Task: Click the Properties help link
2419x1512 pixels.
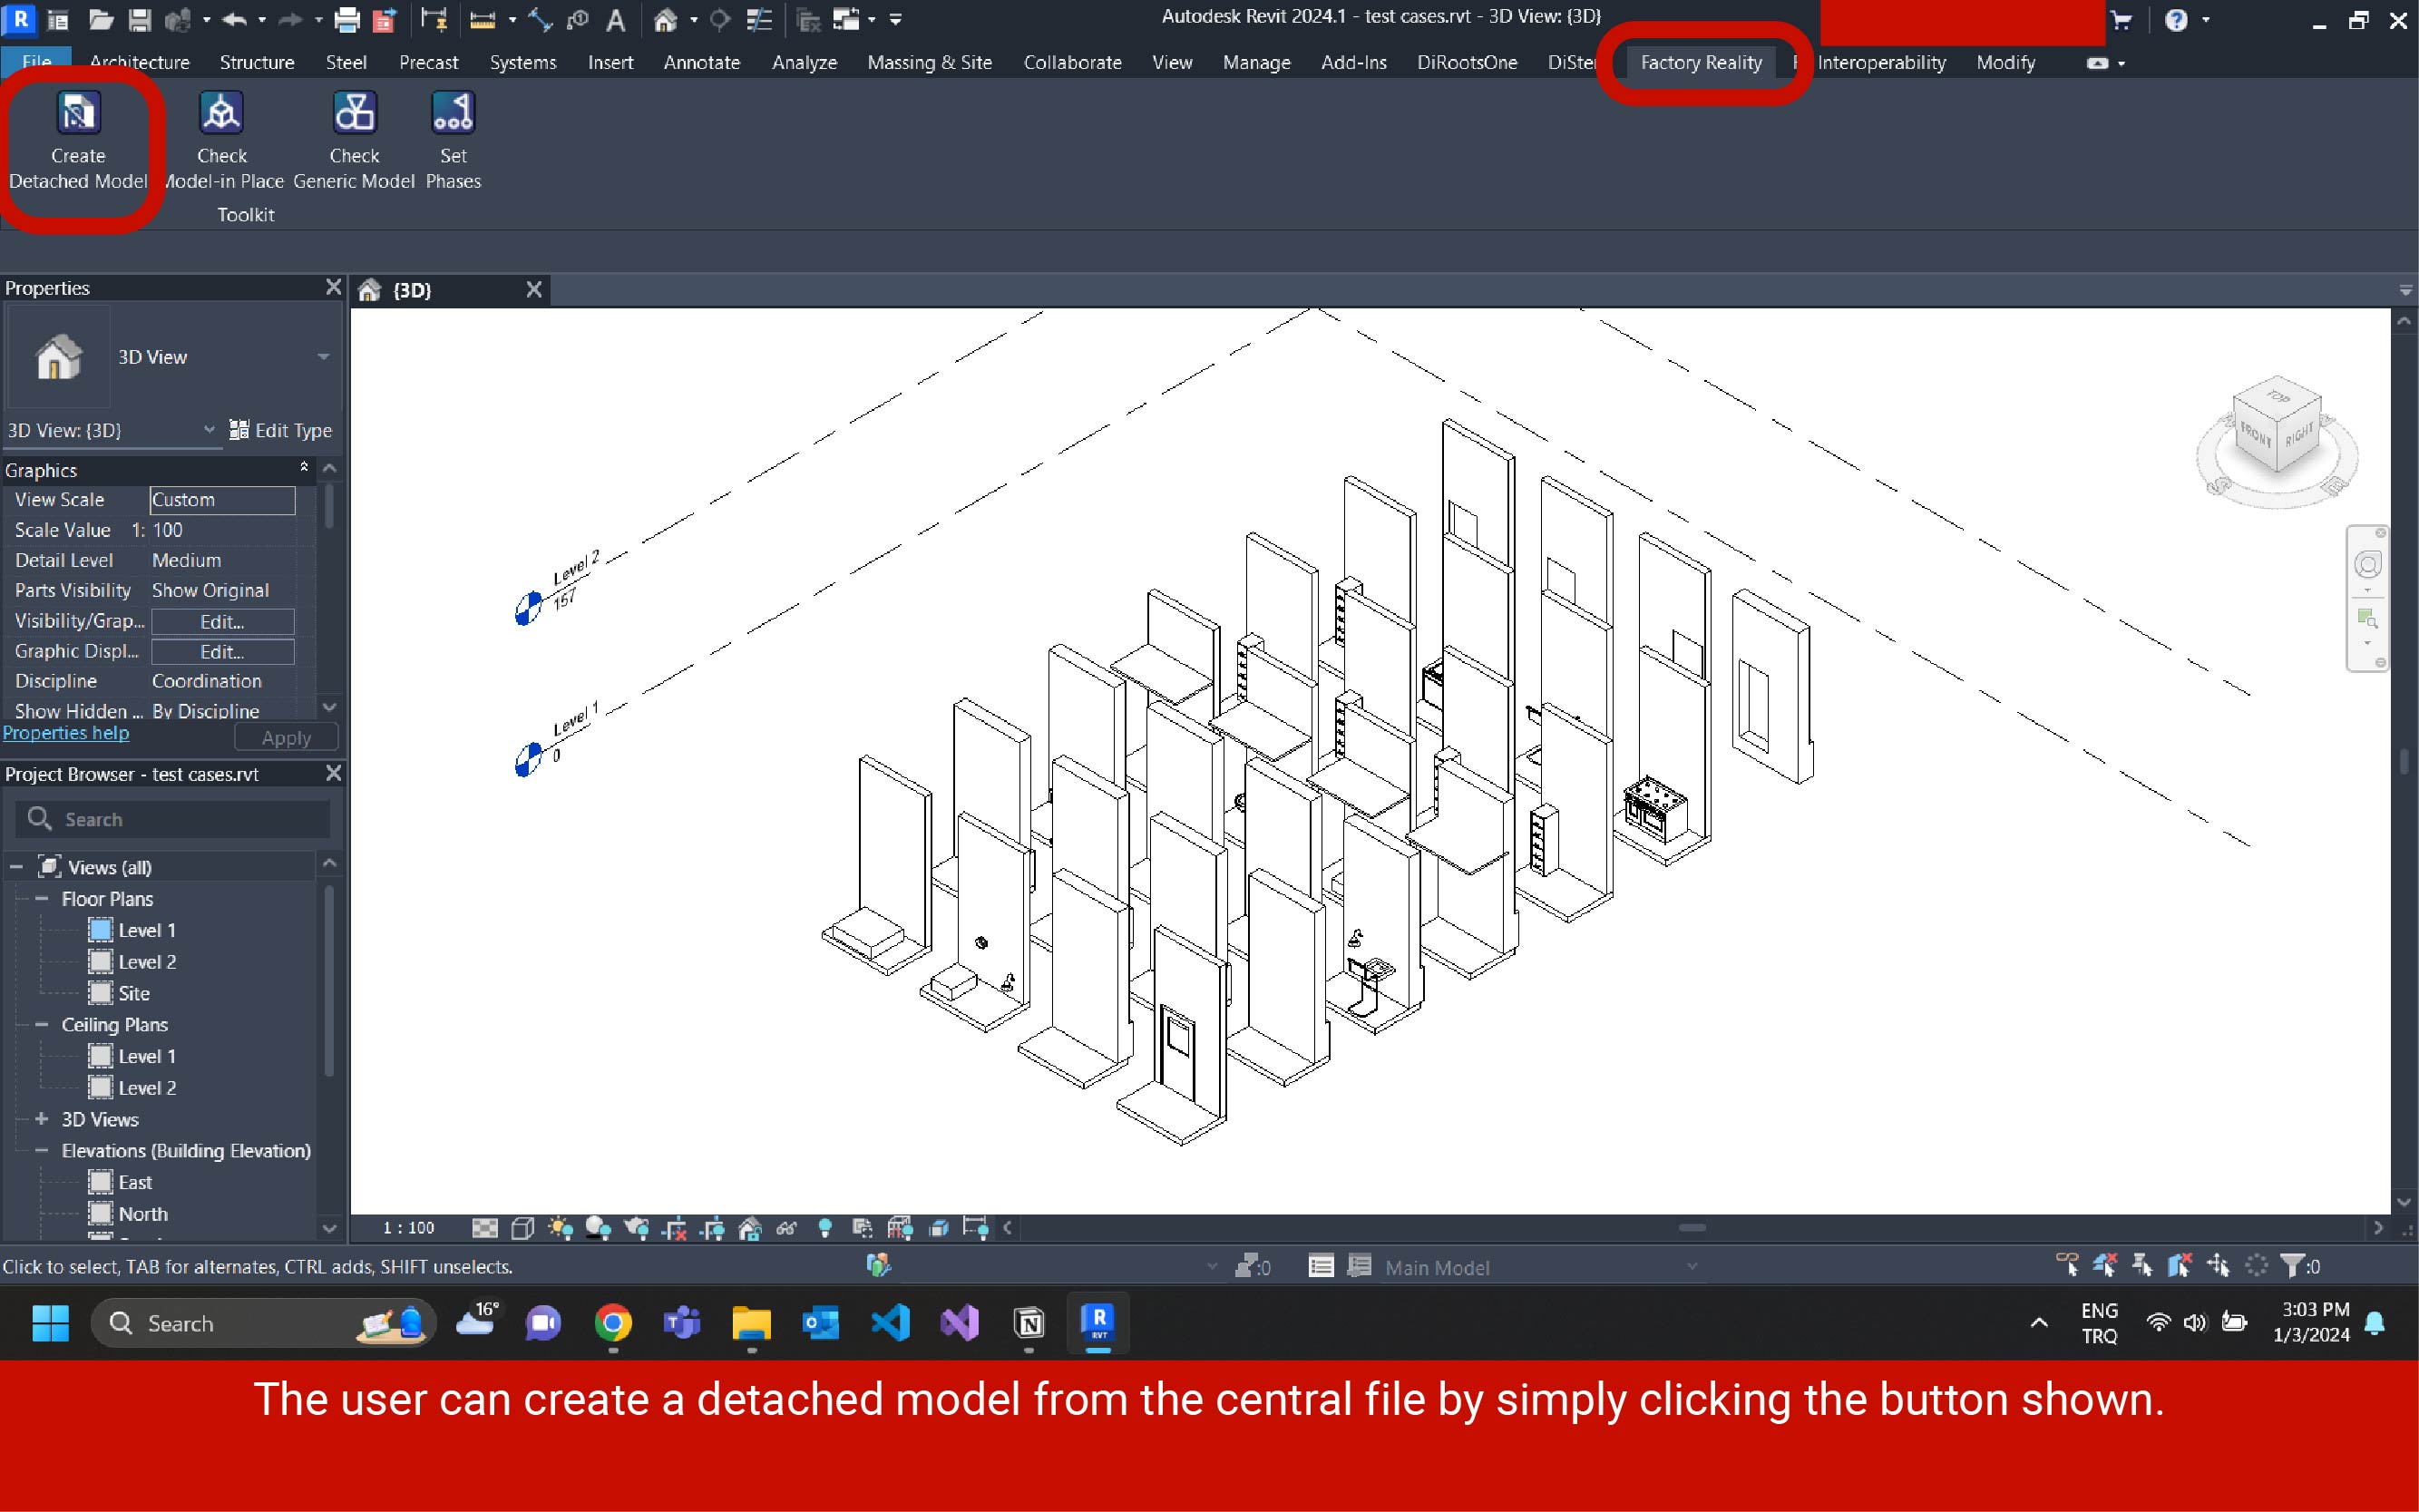Action: (x=66, y=733)
